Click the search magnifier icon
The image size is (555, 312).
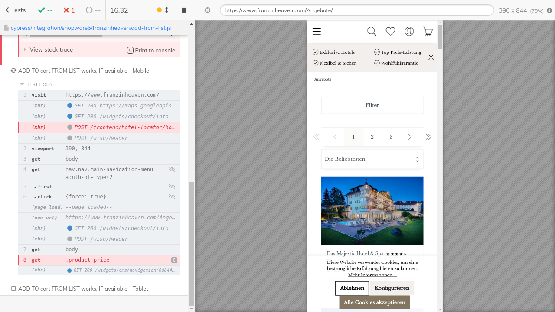[x=372, y=31]
